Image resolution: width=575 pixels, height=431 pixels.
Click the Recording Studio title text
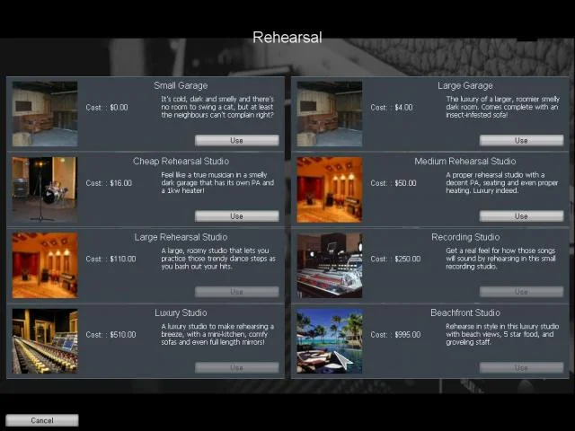click(x=464, y=237)
